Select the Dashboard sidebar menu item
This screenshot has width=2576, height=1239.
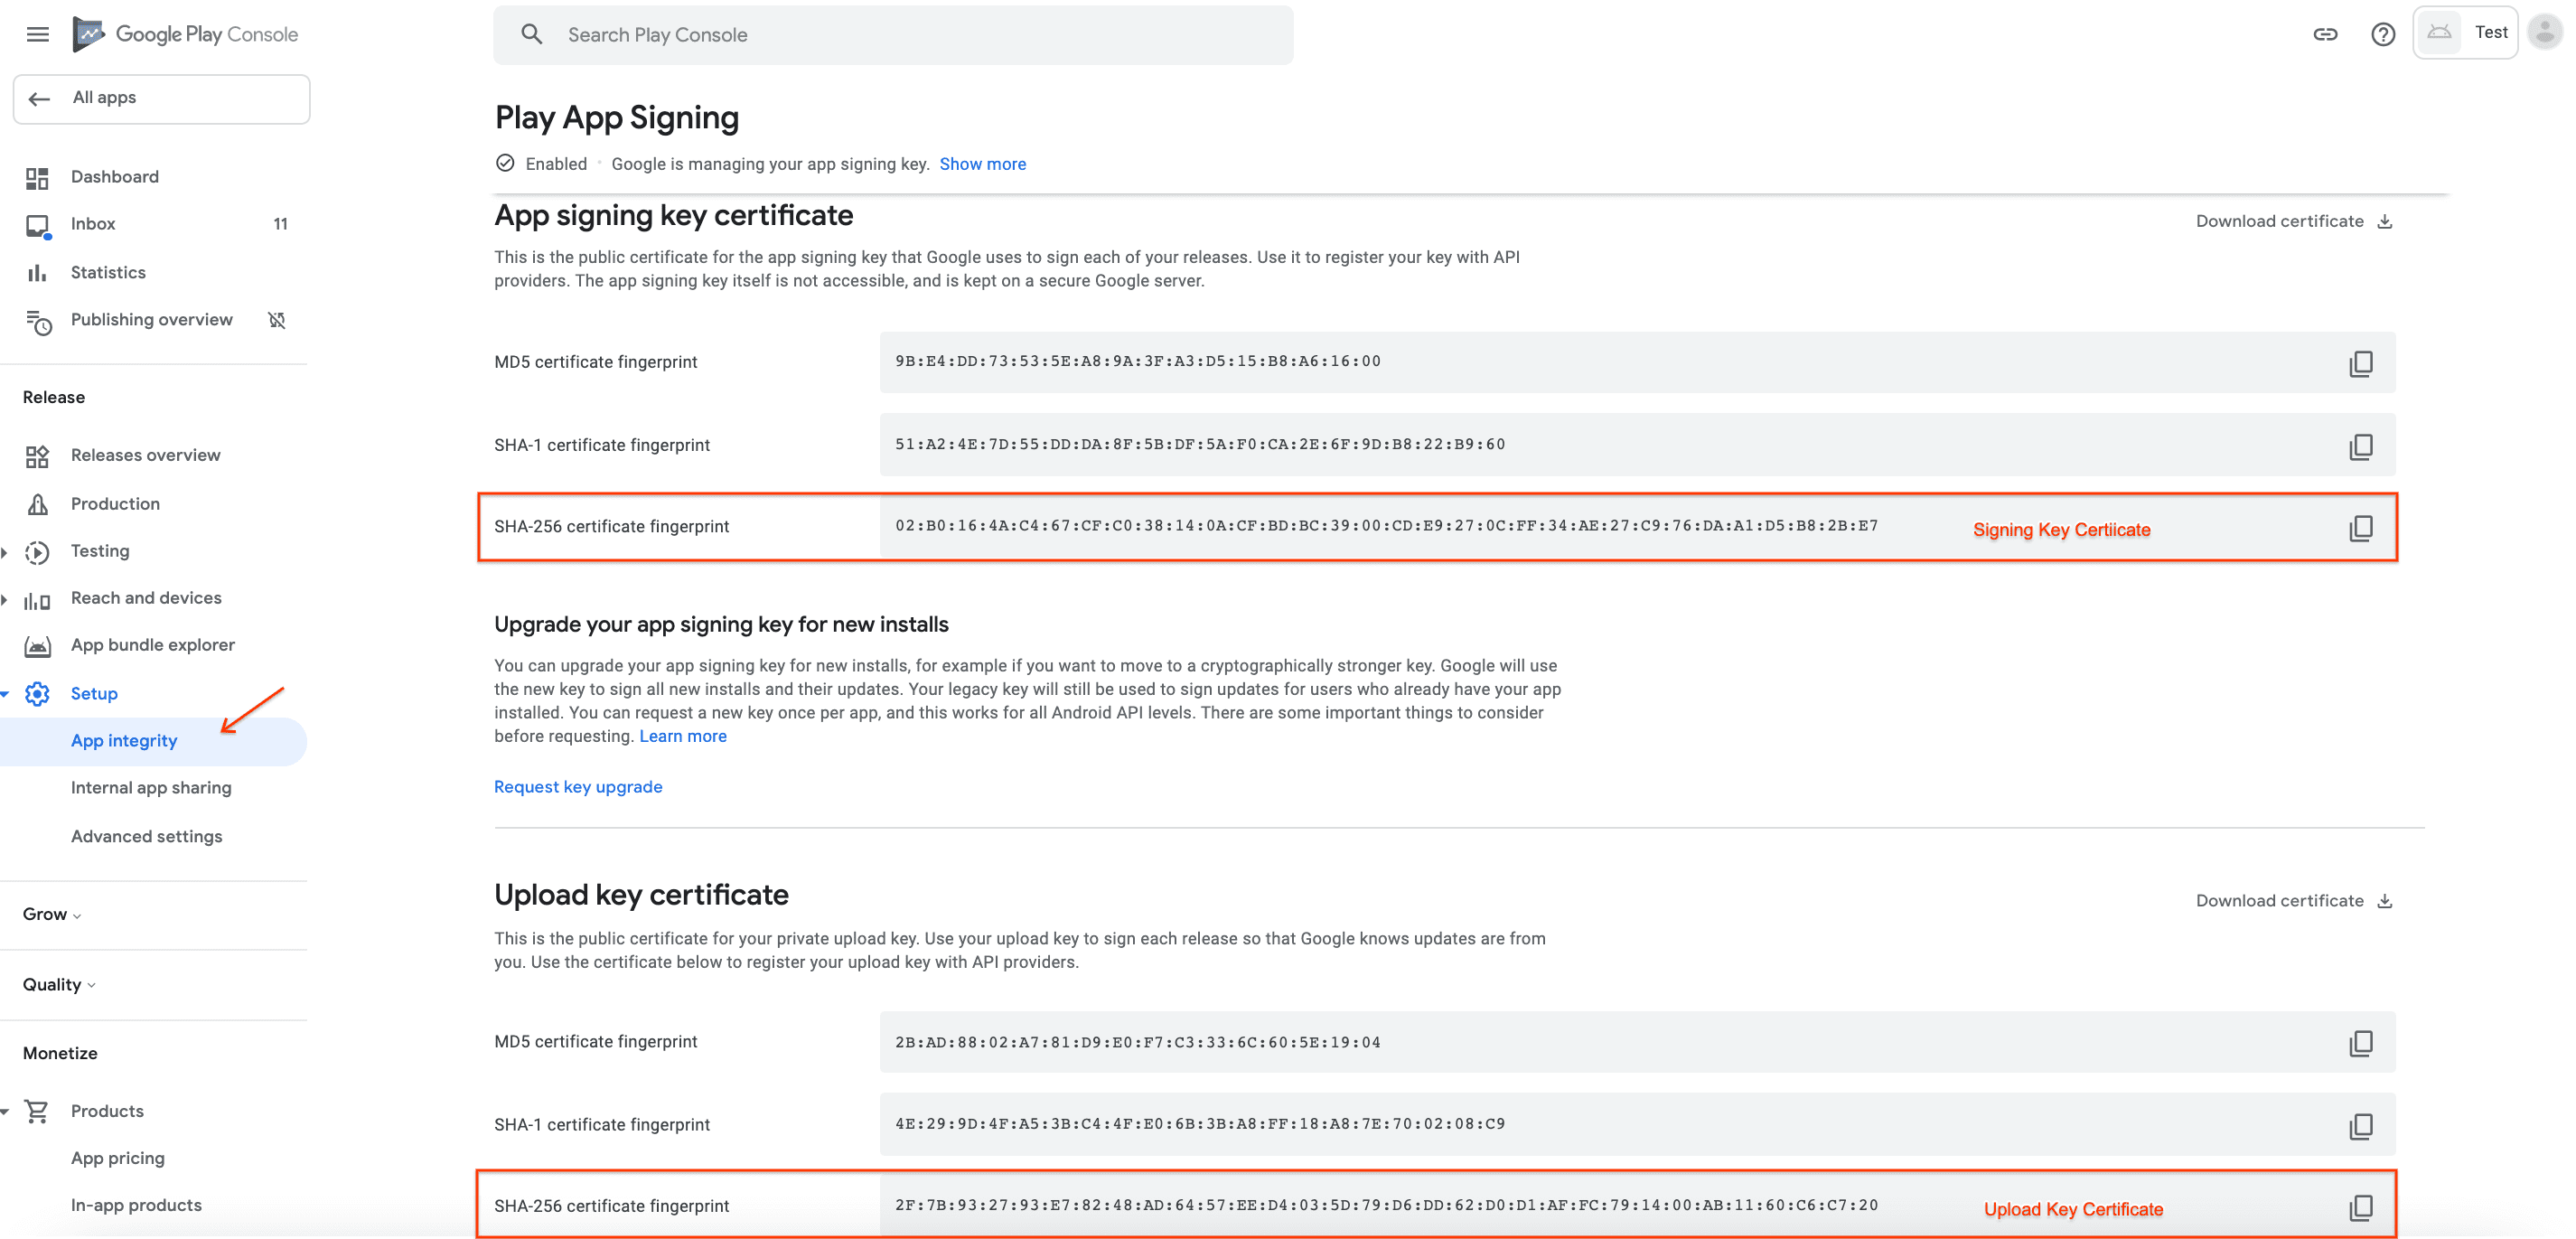click(x=113, y=176)
